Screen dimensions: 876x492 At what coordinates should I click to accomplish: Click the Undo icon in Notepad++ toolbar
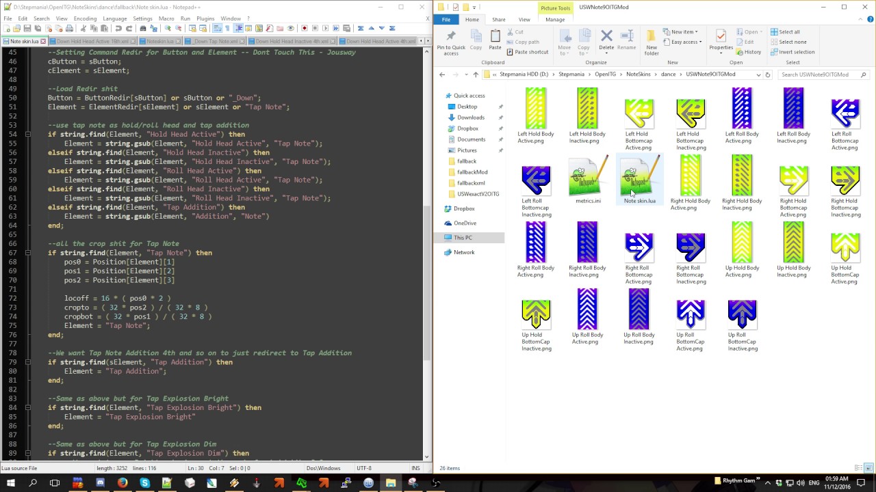[x=118, y=29]
